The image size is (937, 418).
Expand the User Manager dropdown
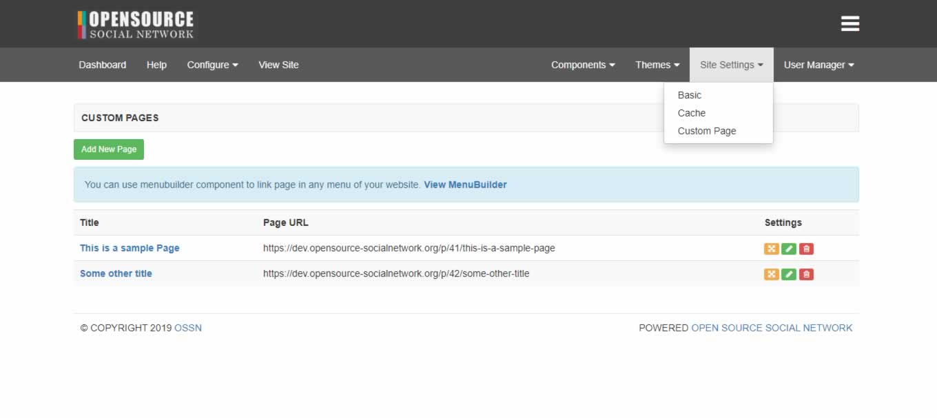(818, 65)
